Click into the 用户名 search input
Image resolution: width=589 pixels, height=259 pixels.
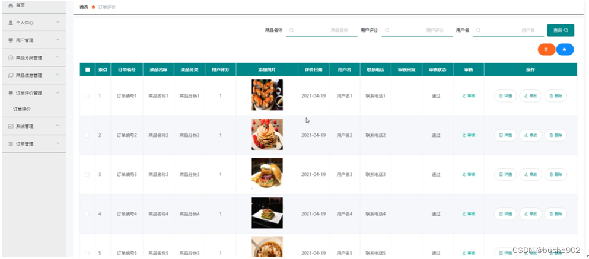click(508, 30)
